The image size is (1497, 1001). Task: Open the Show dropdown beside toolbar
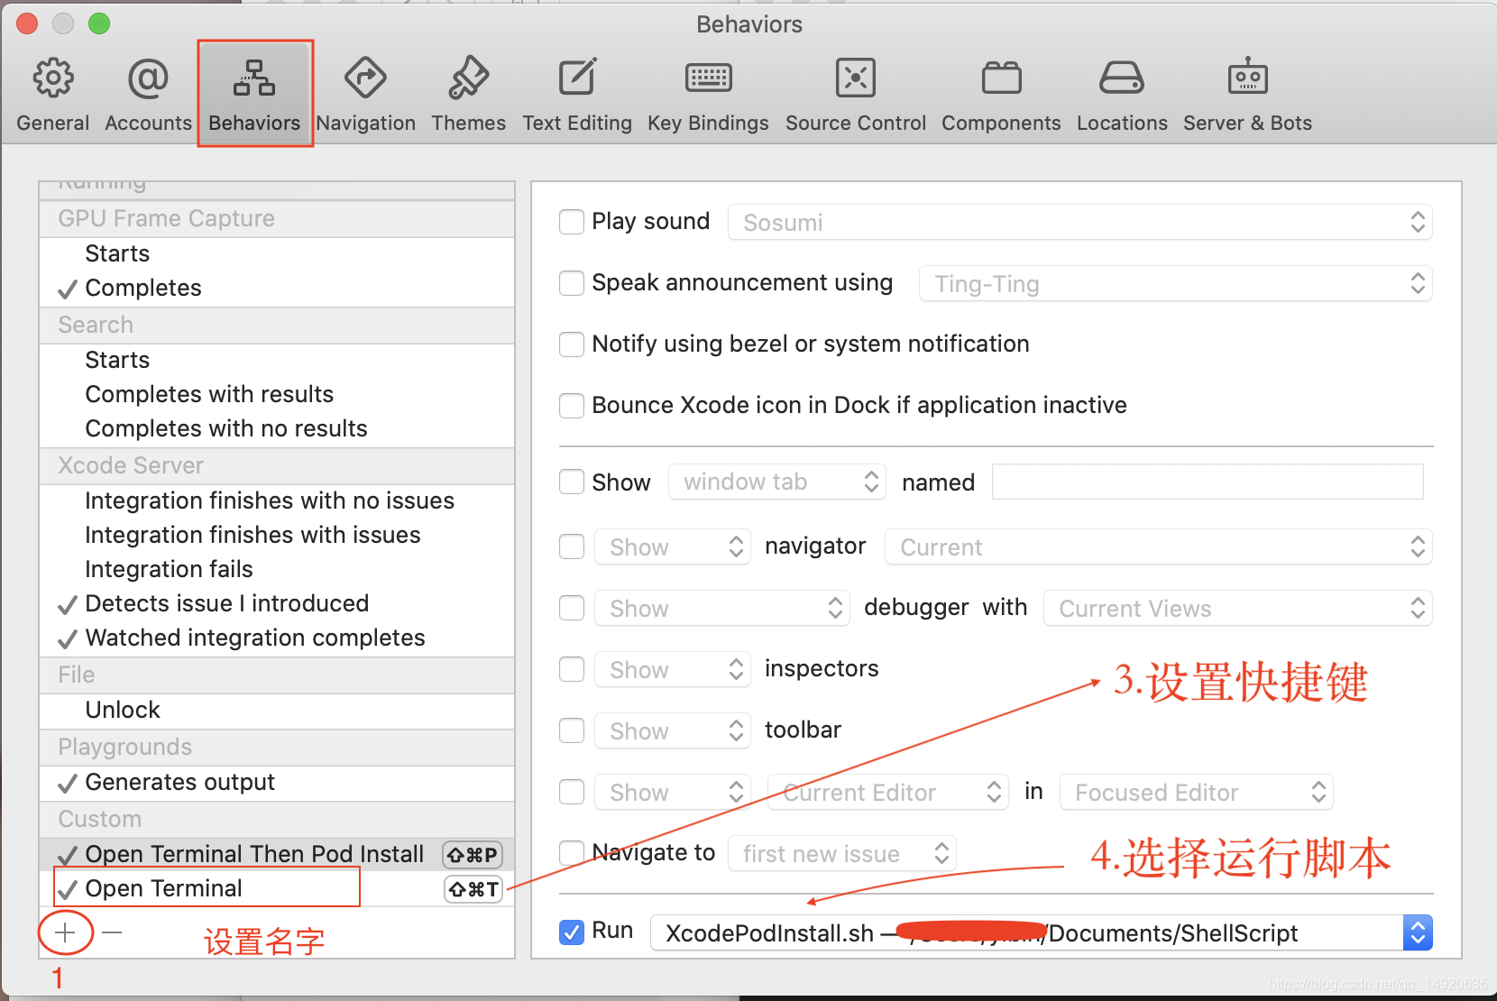(x=673, y=730)
